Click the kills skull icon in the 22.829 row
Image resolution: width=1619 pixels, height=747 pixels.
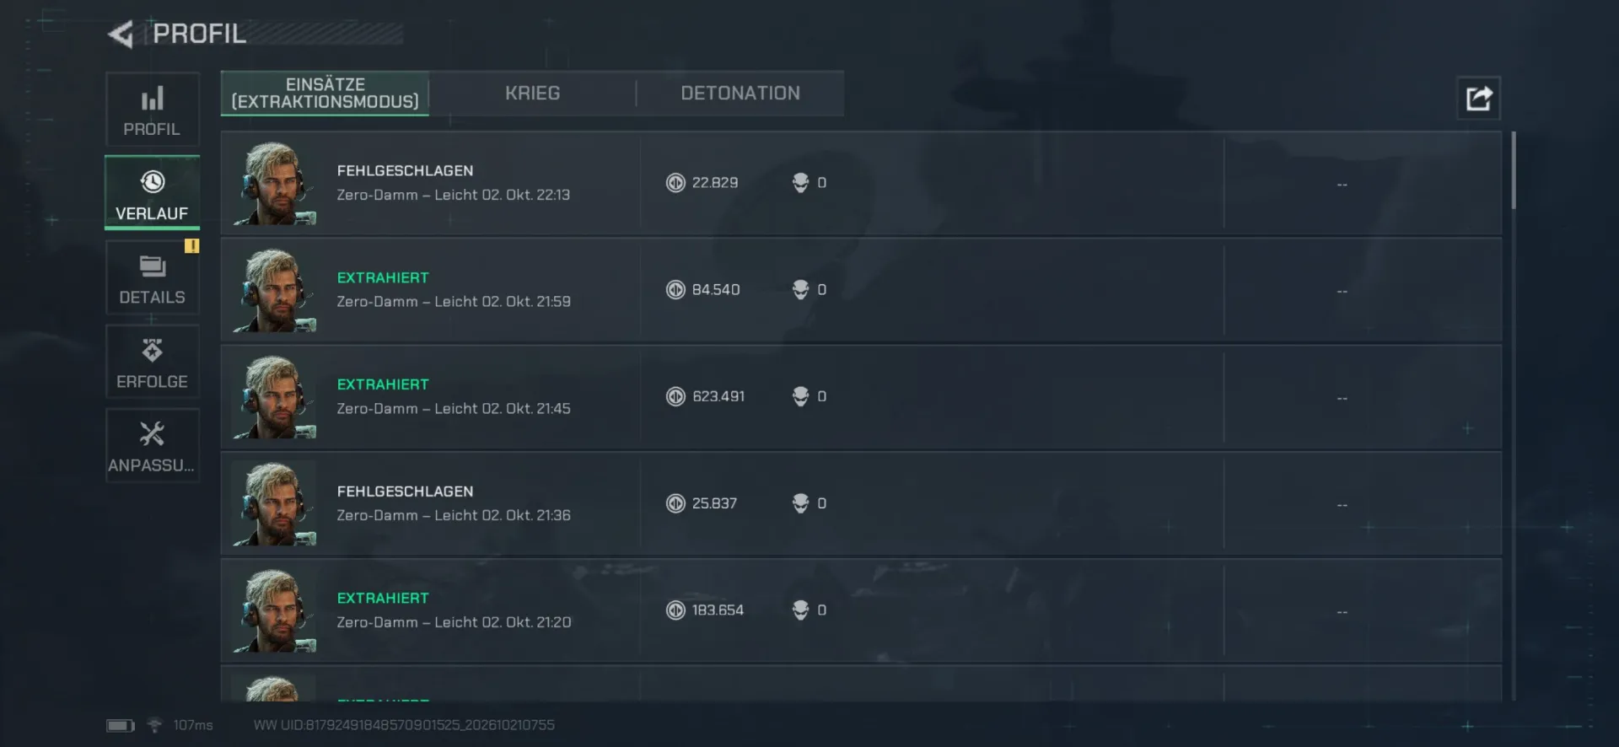(800, 182)
